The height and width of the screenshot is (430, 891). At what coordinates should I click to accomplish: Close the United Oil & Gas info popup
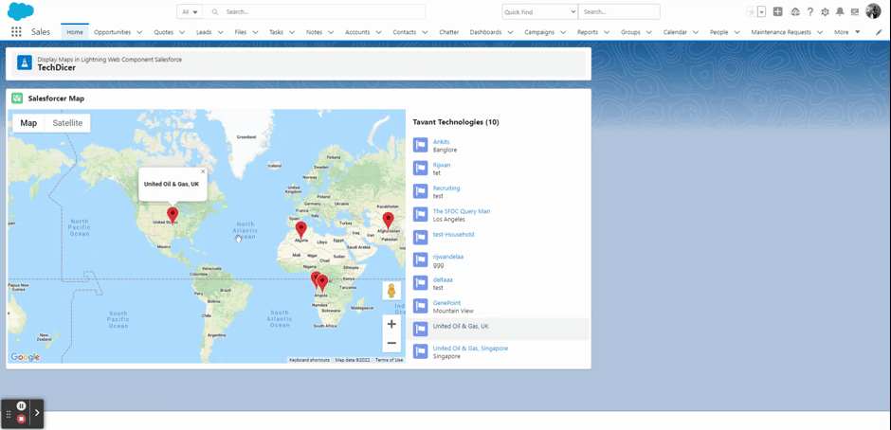(203, 171)
